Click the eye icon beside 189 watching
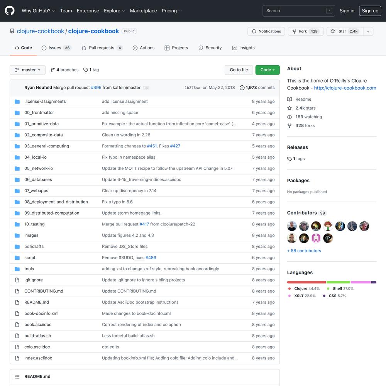The image size is (386, 386). coord(289,117)
